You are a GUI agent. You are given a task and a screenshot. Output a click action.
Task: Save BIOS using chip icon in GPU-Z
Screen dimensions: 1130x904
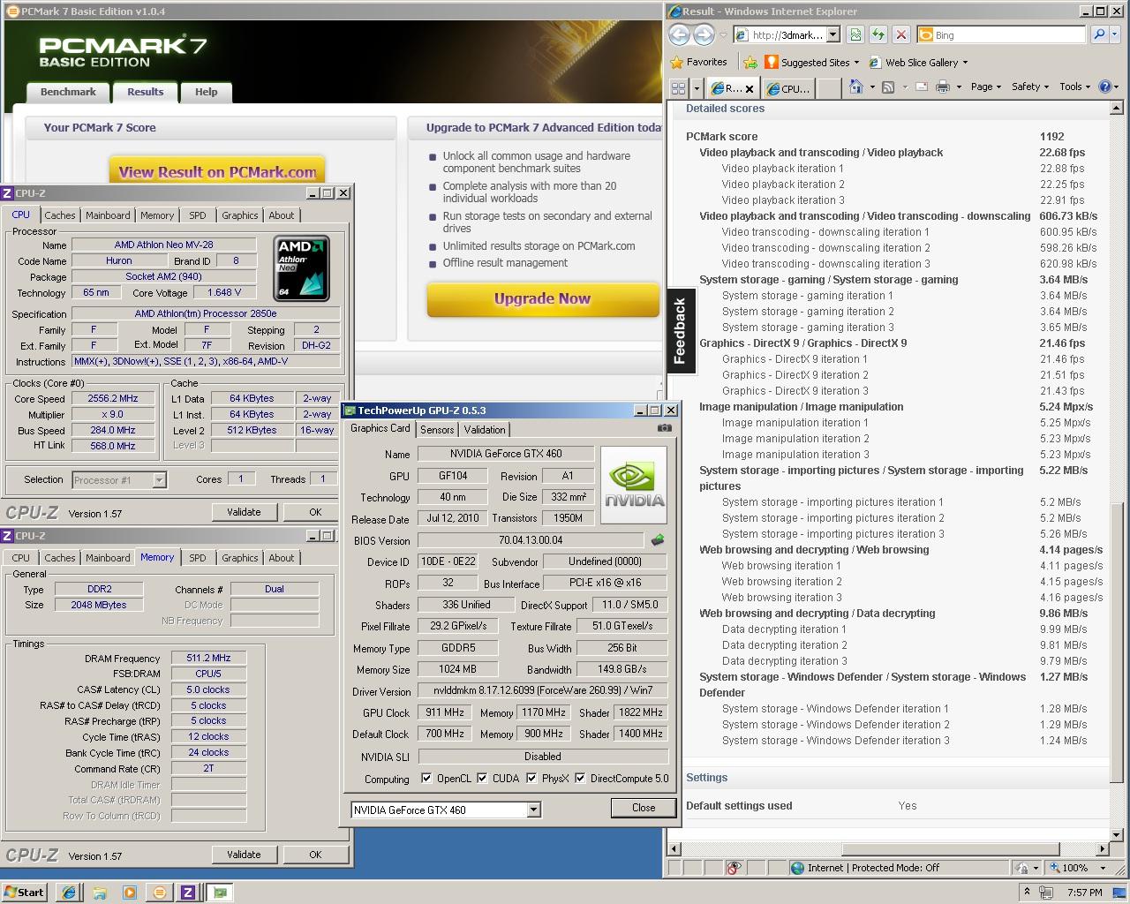tap(657, 539)
